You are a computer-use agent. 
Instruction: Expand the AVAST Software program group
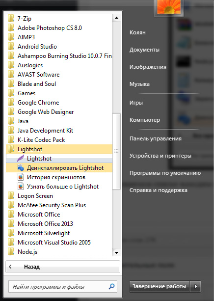pos(59,75)
